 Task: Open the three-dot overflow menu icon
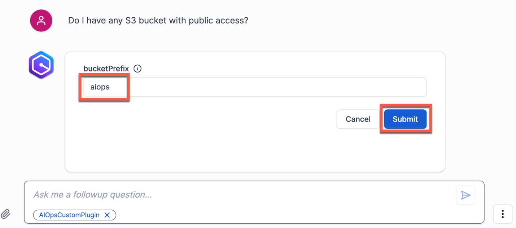[x=502, y=214]
